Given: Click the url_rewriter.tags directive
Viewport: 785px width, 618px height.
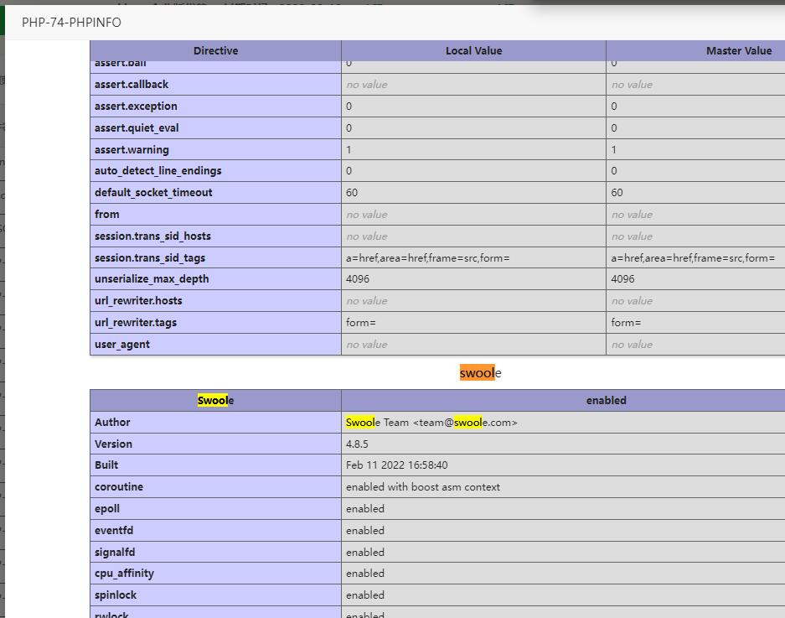Looking at the screenshot, I should 136,322.
